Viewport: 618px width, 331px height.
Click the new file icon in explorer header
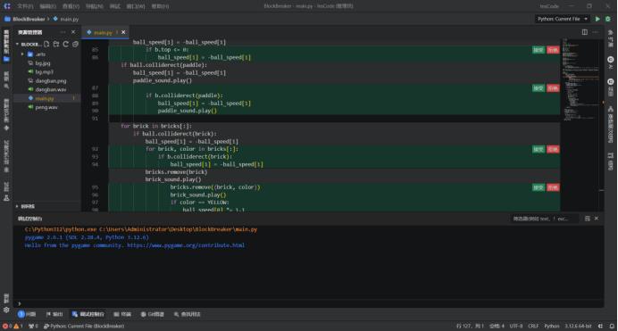click(46, 44)
